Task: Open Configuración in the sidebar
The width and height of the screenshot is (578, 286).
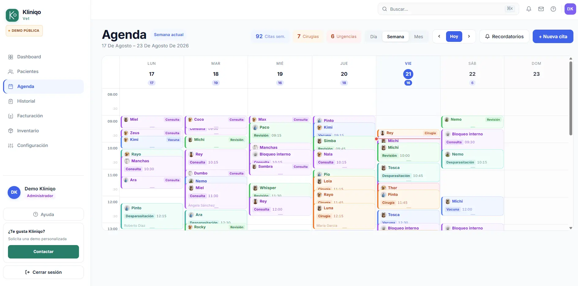Action: pos(43,145)
